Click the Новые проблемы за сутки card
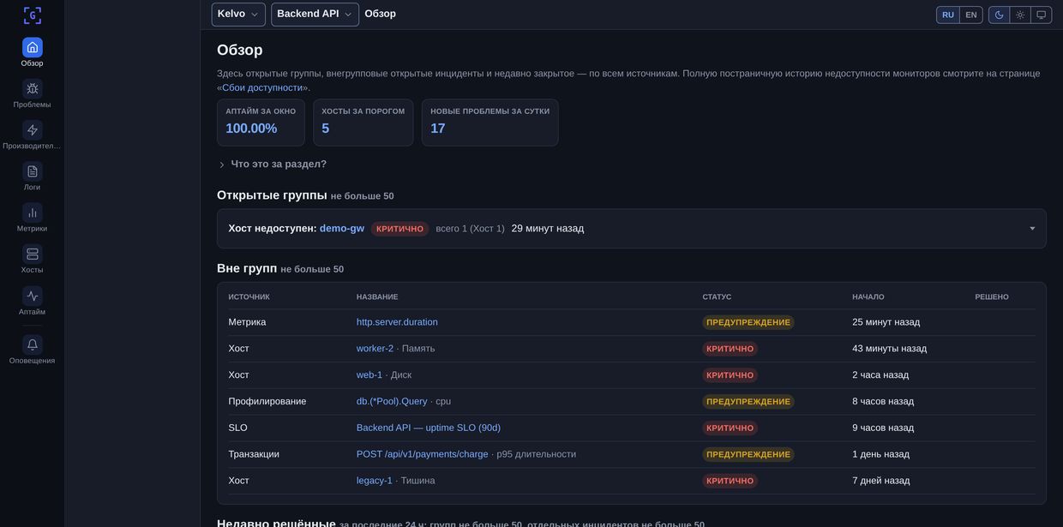The height and width of the screenshot is (527, 1063). pos(490,123)
